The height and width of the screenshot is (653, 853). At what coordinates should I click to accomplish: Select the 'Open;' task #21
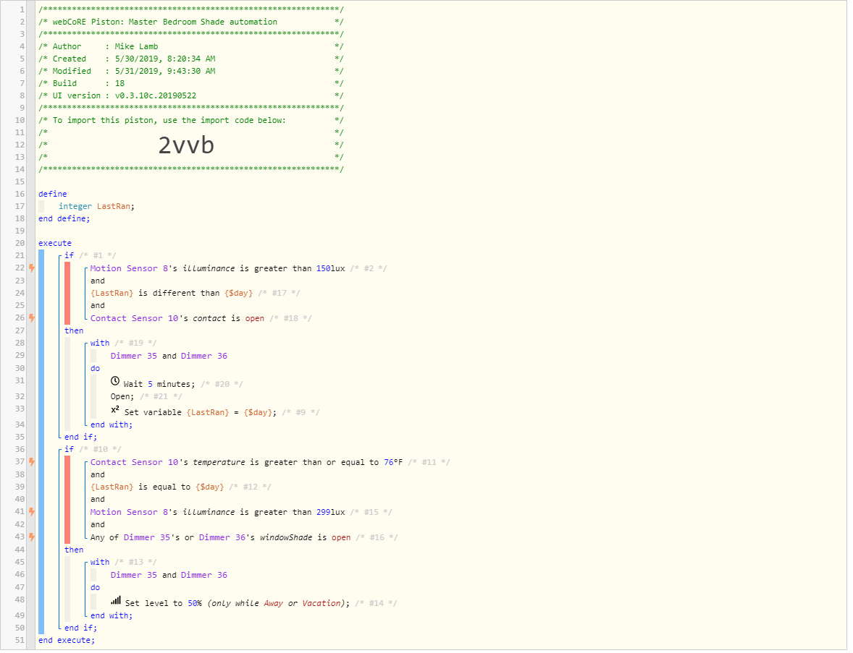122,398
